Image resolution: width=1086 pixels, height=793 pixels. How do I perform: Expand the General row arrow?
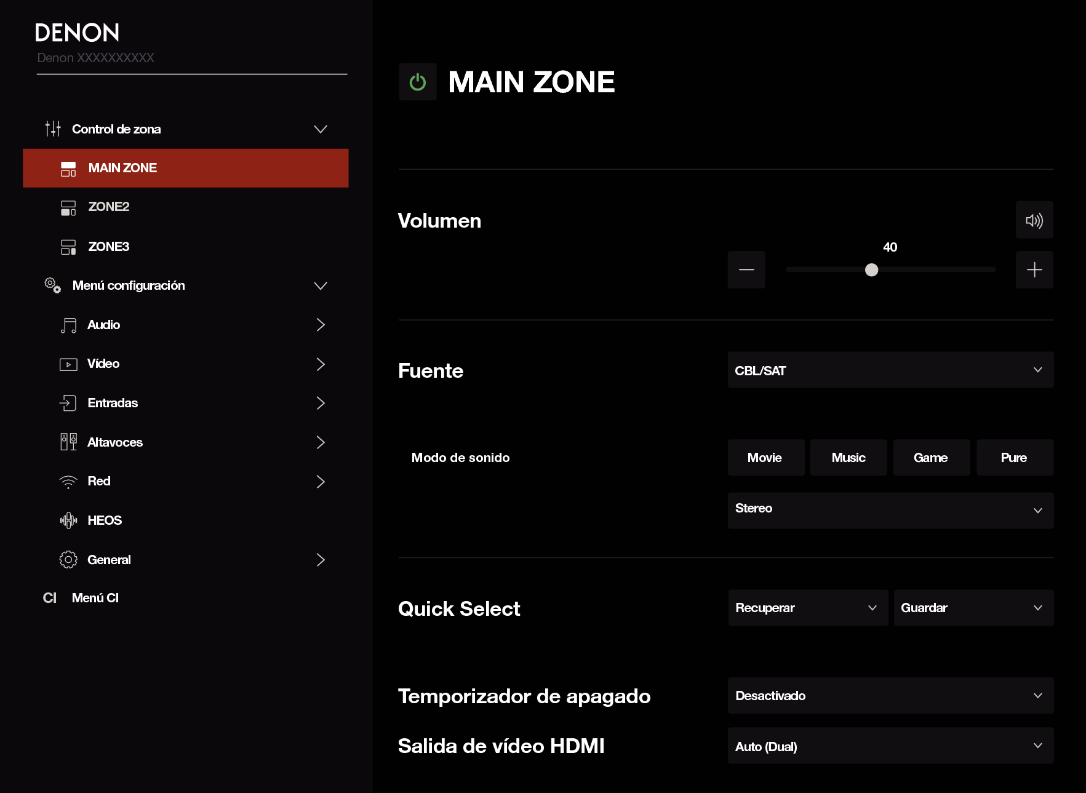[x=321, y=560]
